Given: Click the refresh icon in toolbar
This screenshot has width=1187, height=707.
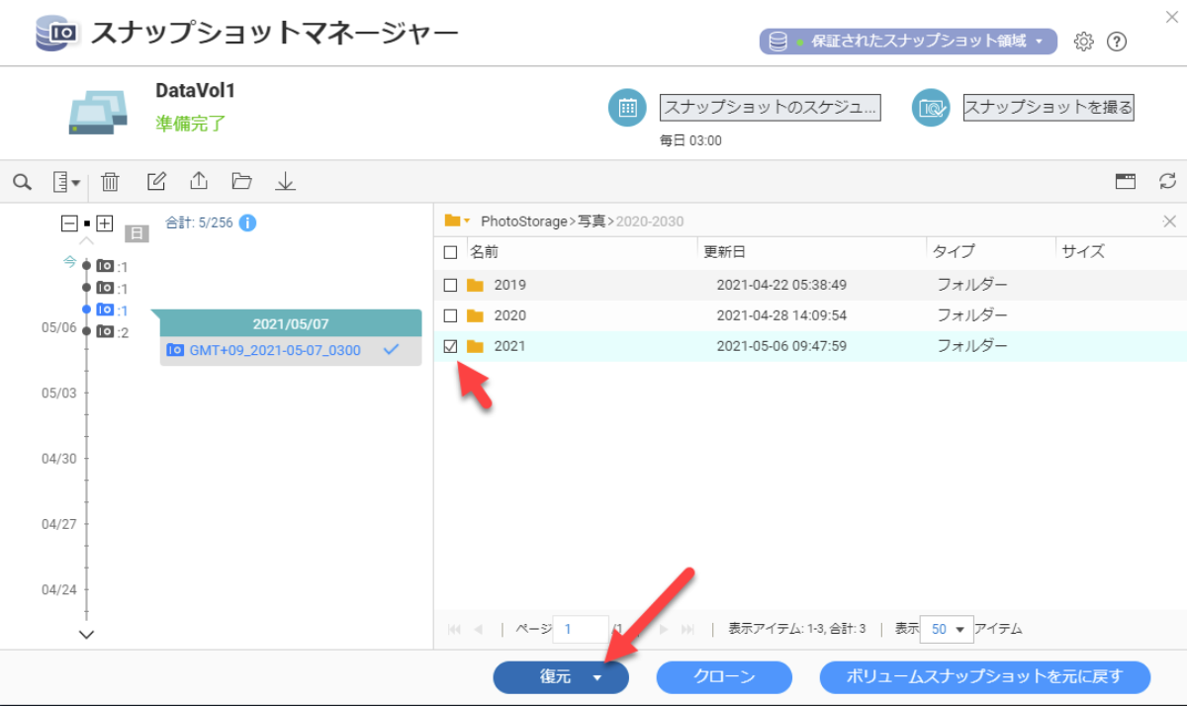Looking at the screenshot, I should [x=1168, y=181].
